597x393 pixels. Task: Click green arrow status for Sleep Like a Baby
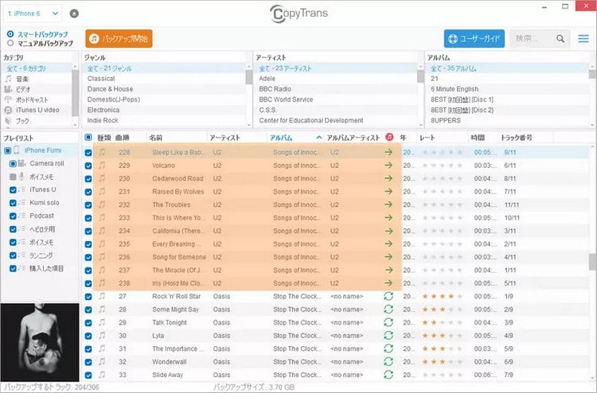click(388, 152)
